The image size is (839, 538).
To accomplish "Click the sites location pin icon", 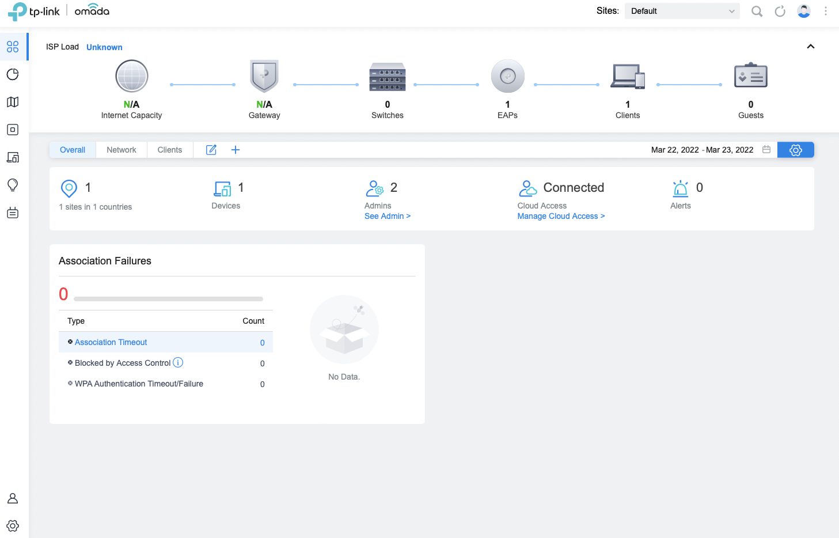I will coord(69,188).
